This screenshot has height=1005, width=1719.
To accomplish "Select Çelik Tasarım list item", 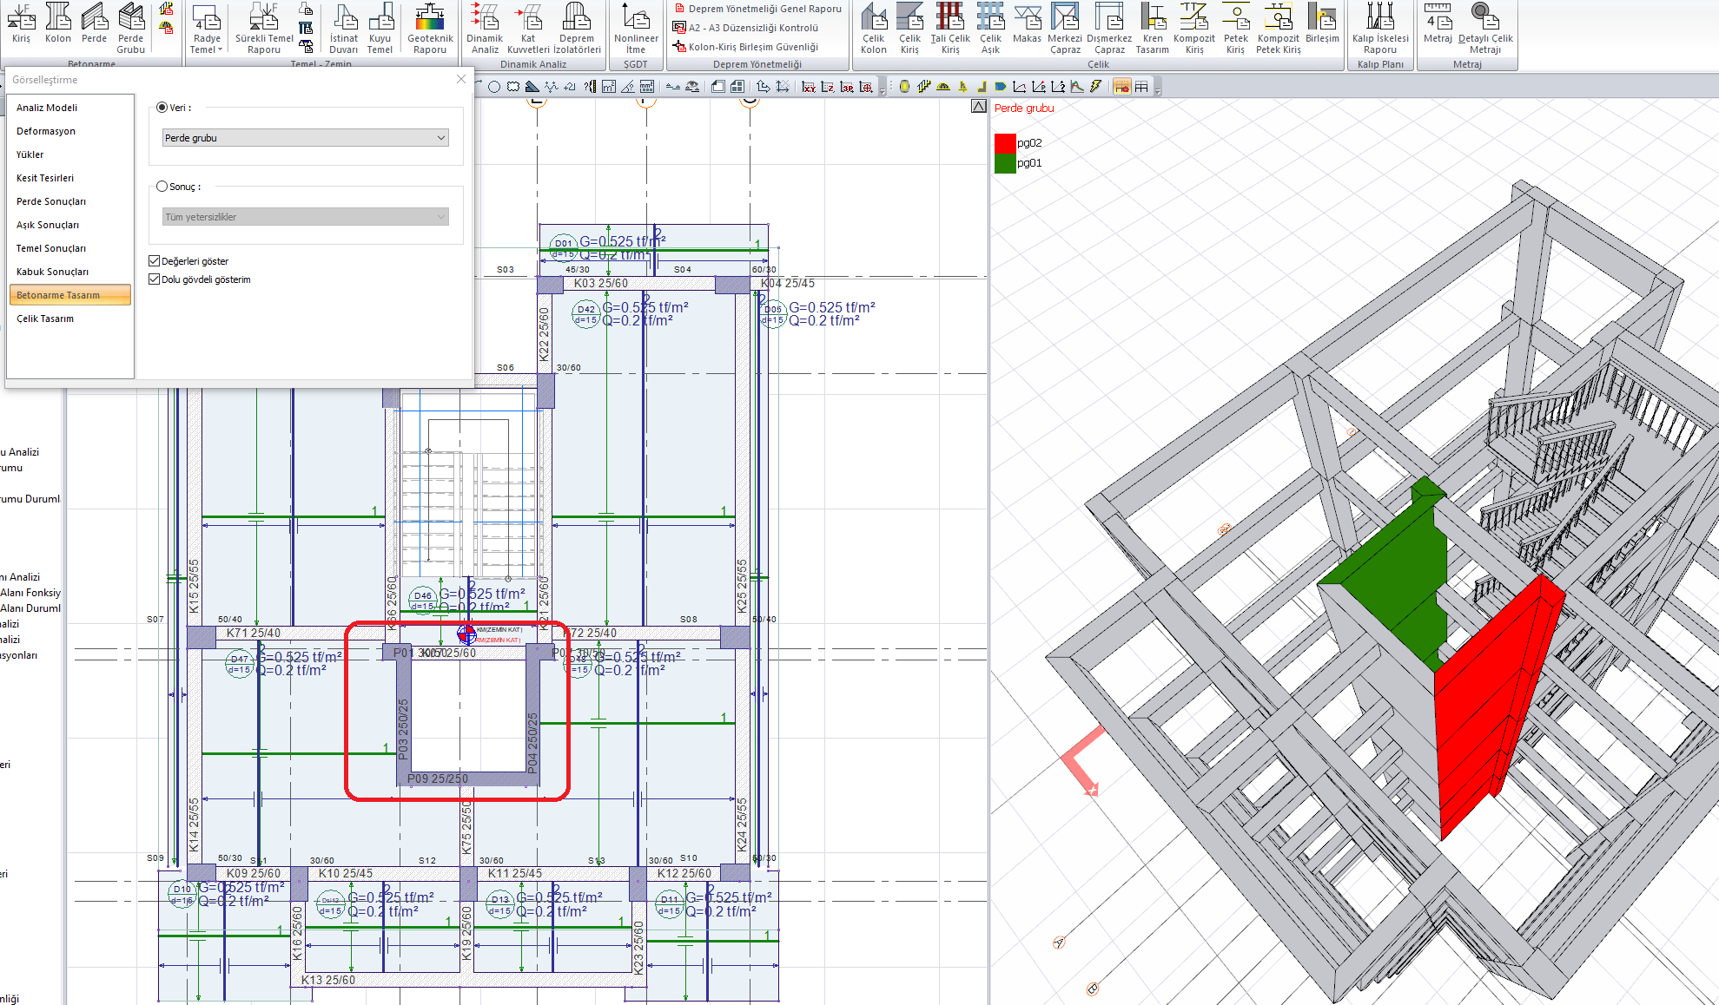I will (70, 319).
